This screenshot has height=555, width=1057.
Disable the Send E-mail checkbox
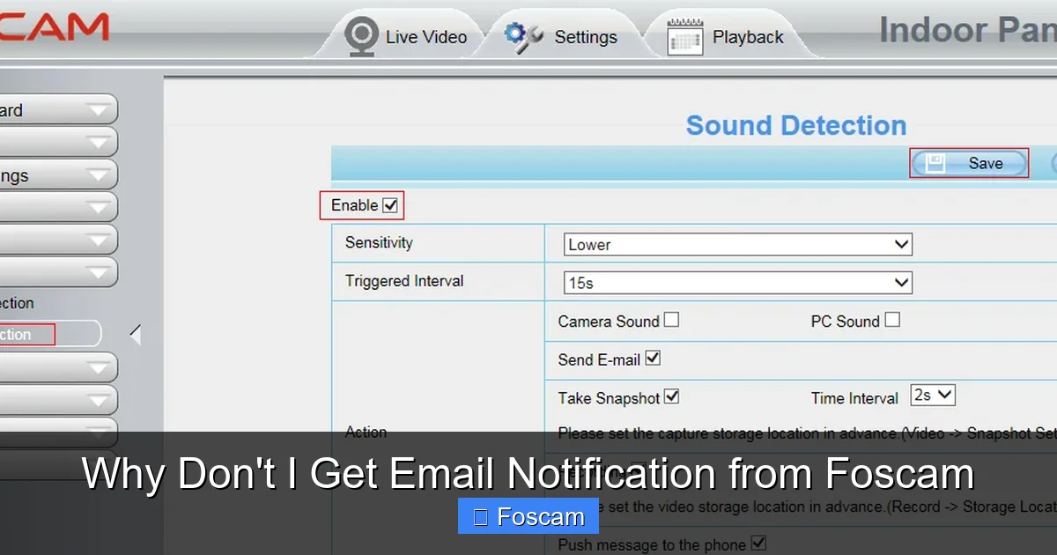pyautogui.click(x=651, y=358)
